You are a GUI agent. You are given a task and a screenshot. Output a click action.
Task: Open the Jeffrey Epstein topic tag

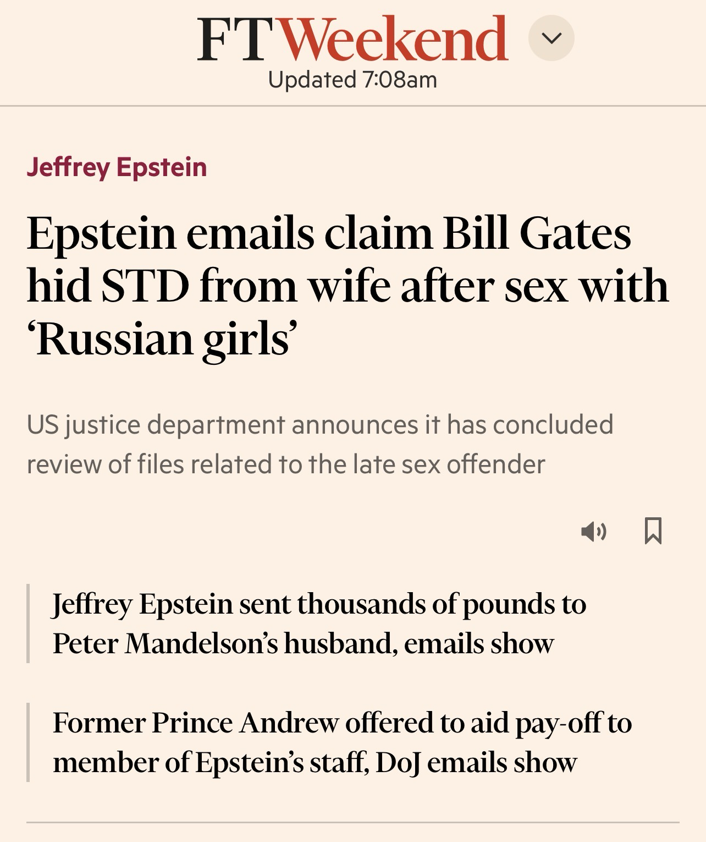(x=117, y=167)
